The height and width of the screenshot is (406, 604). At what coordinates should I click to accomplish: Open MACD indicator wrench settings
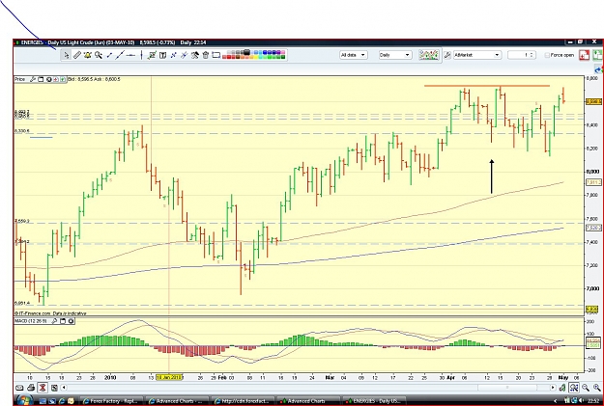point(55,320)
